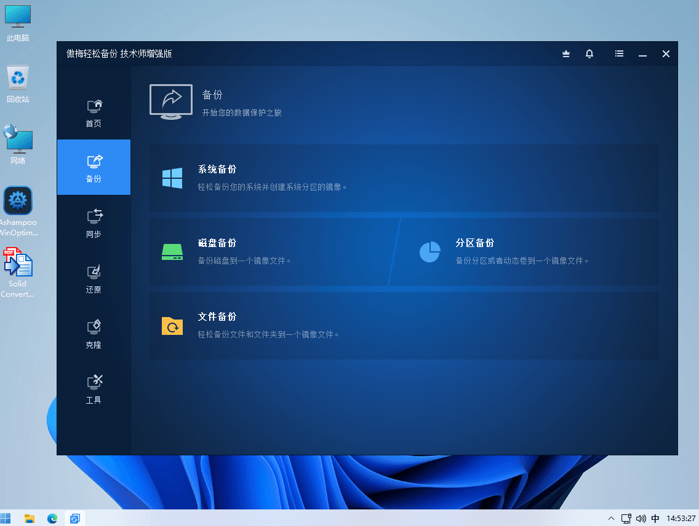Choose 系统备份 system backup option

(404, 178)
